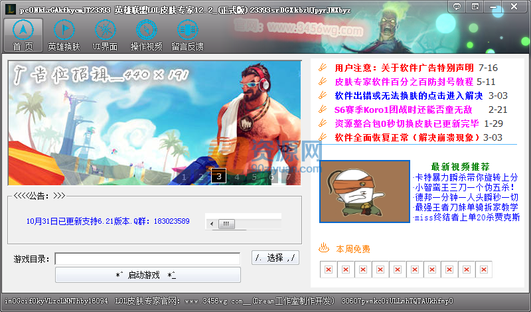Show banner slide 1
This screenshot has height=312, width=531.
[184, 177]
